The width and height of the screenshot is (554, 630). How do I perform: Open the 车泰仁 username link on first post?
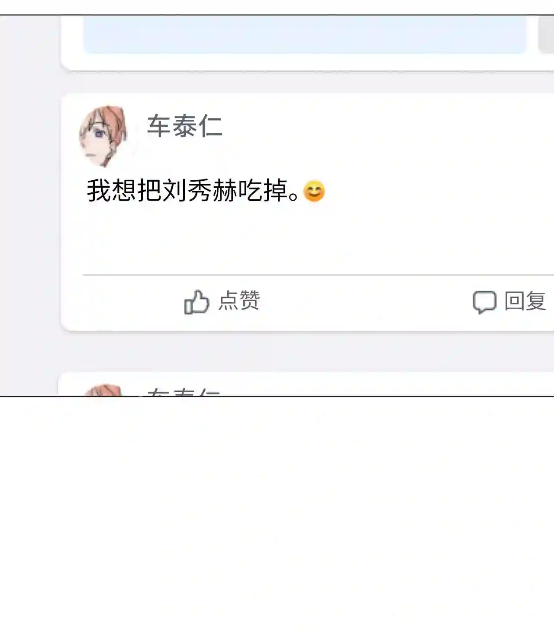[185, 126]
